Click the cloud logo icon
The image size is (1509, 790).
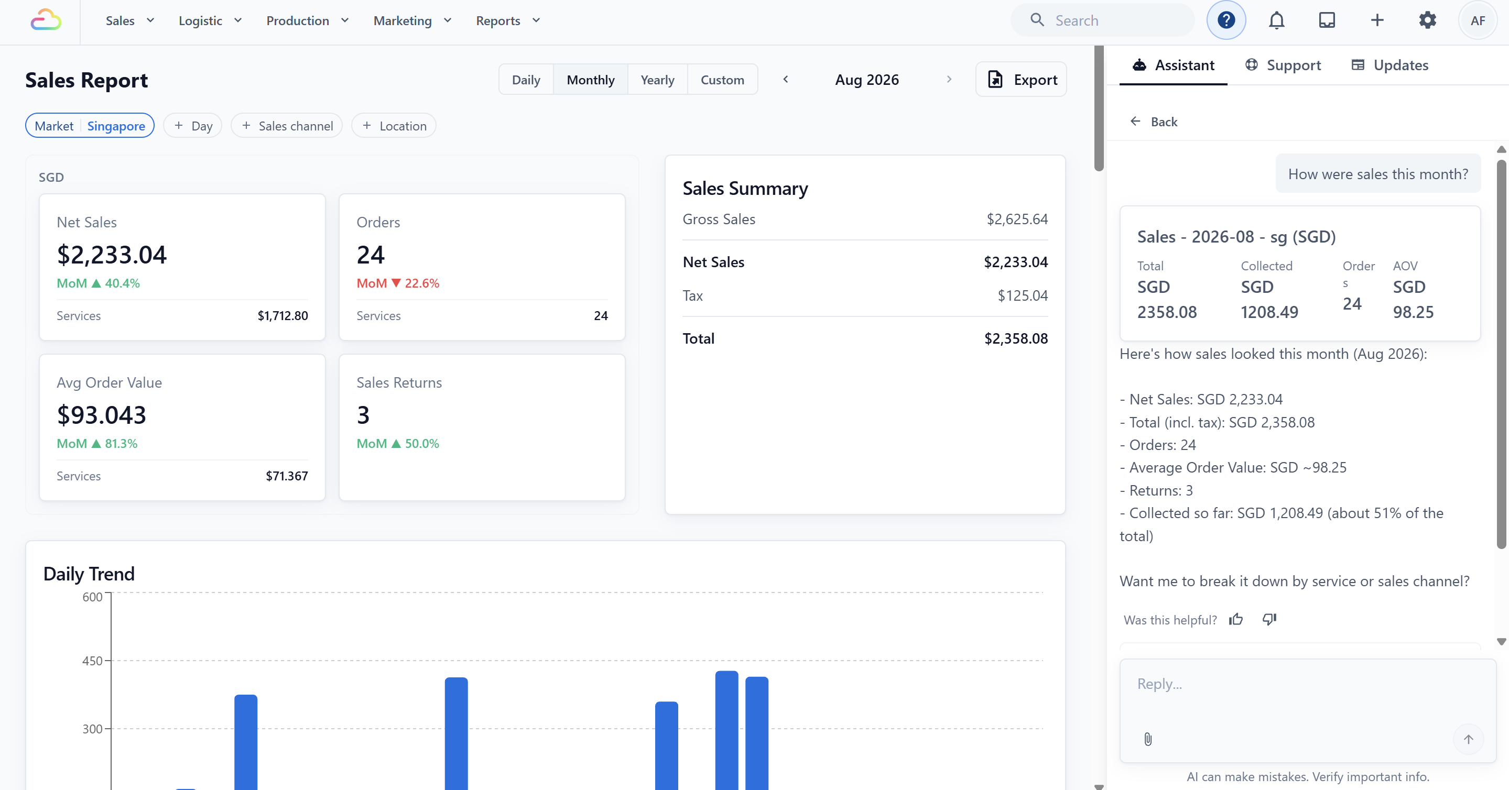pyautogui.click(x=46, y=20)
